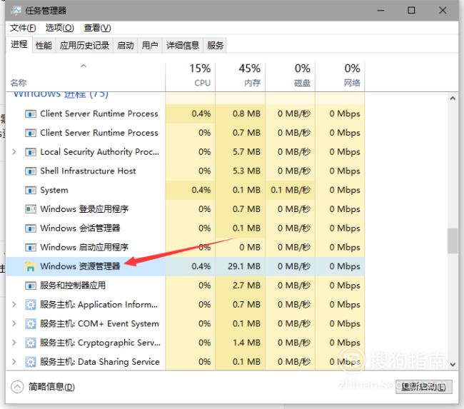The width and height of the screenshot is (464, 409).
Task: Click the Application Inform... service gear icon
Action: (31, 305)
